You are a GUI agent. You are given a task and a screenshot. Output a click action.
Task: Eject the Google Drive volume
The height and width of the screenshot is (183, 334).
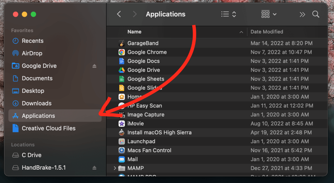95,66
